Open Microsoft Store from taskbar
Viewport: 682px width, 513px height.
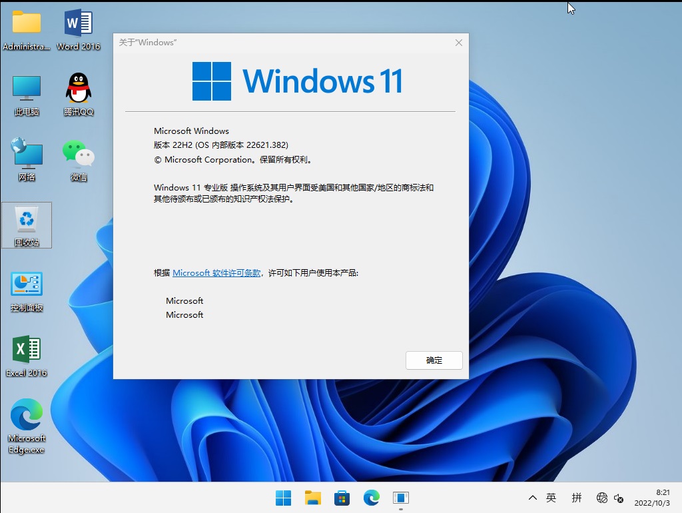(x=342, y=498)
